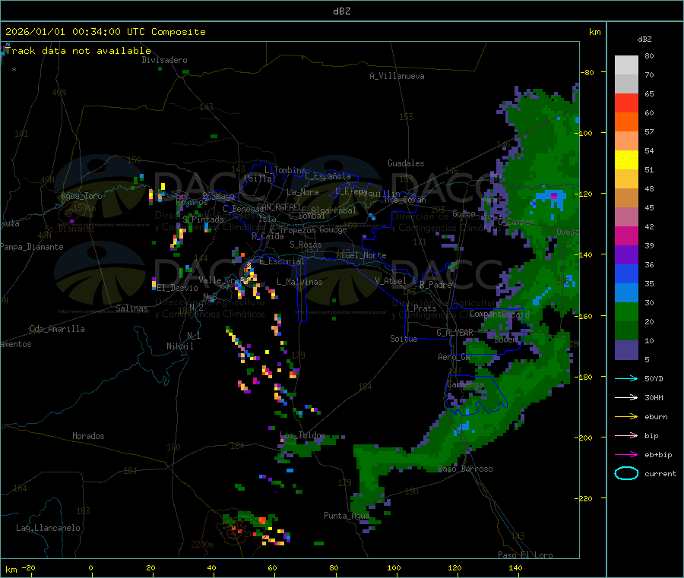684x578 pixels.
Task: Click the cyan 50YD arrow in legend
Action: click(x=626, y=378)
